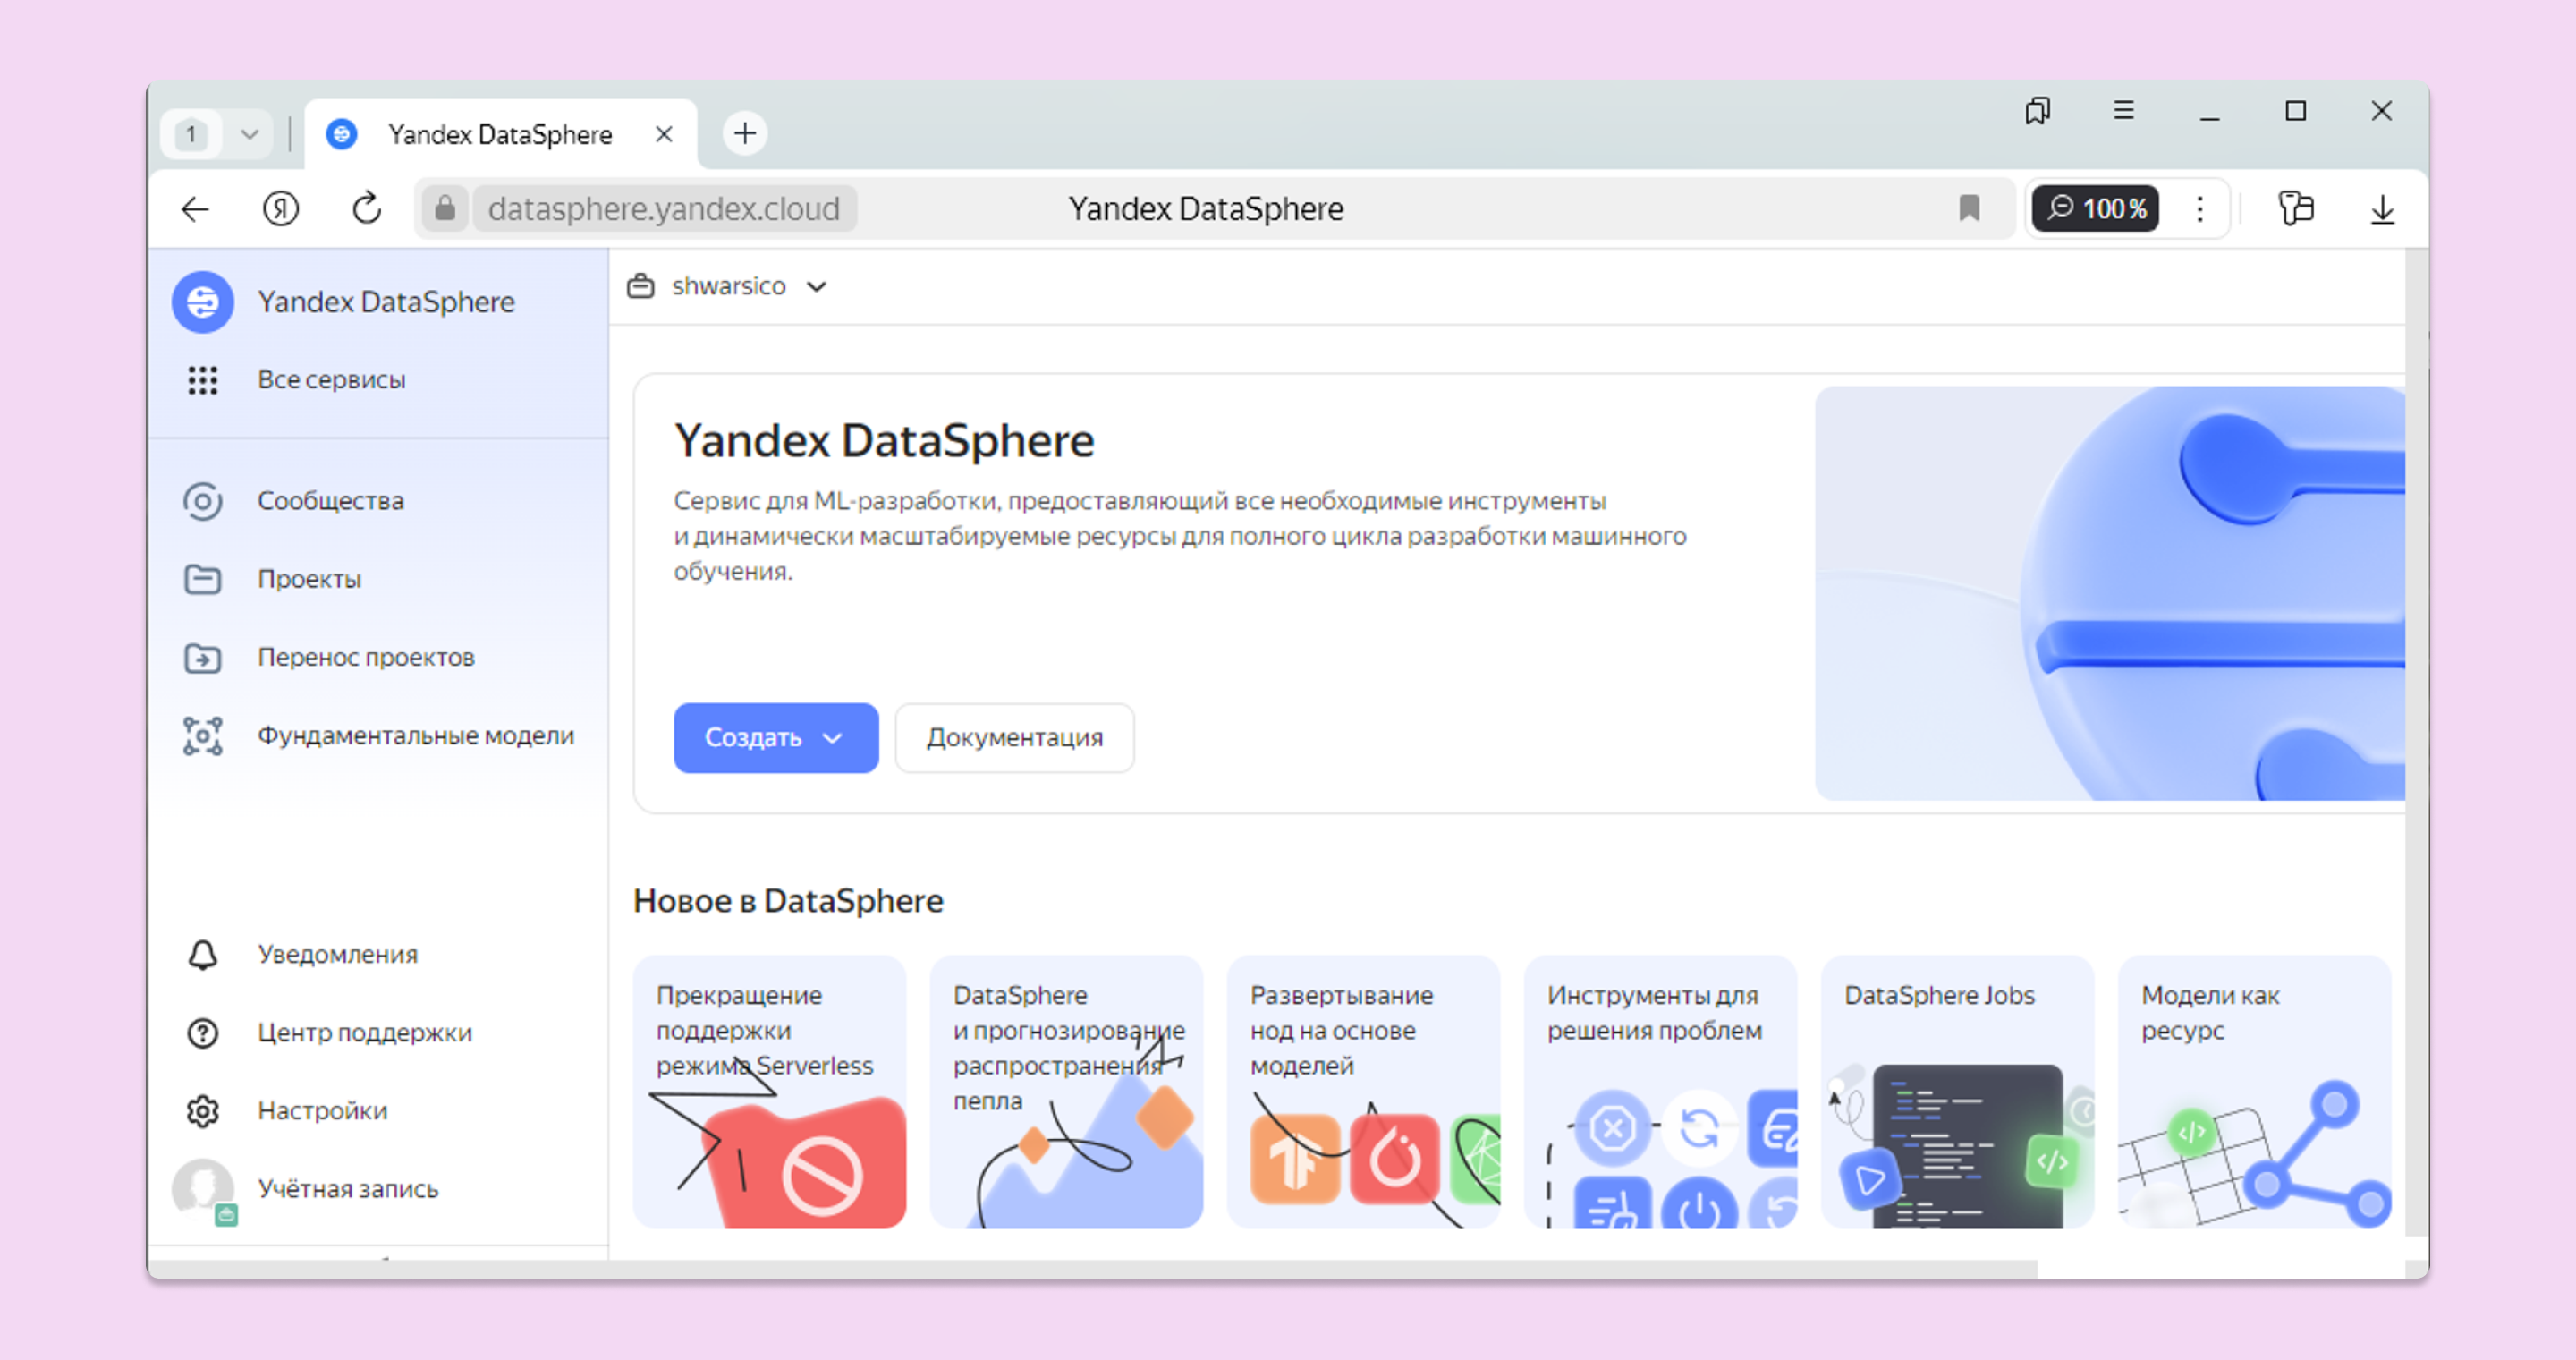This screenshot has width=2576, height=1360.
Task: Open the DataSphere Jobs card
Action: (1958, 1092)
